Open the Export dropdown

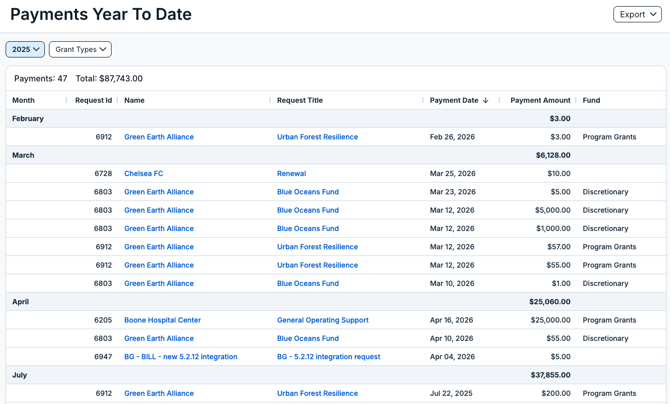coord(637,14)
